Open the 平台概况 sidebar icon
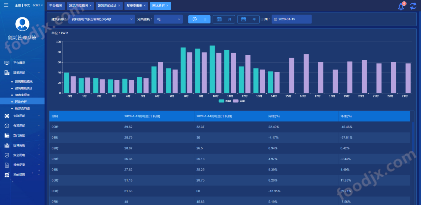 (7, 63)
